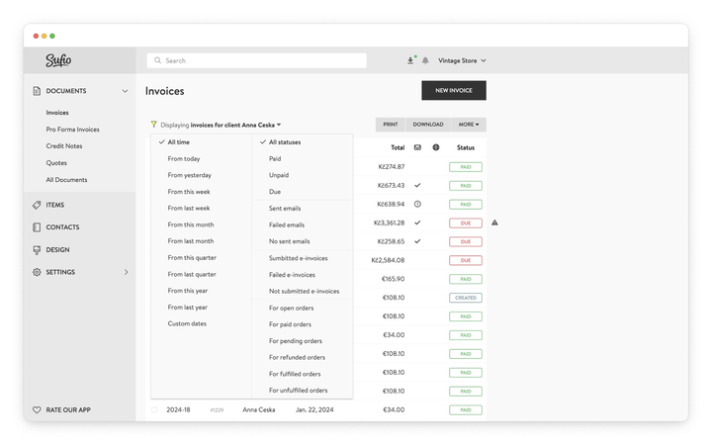The width and height of the screenshot is (712, 445).
Task: Open the notifications bell
Action: tap(425, 61)
